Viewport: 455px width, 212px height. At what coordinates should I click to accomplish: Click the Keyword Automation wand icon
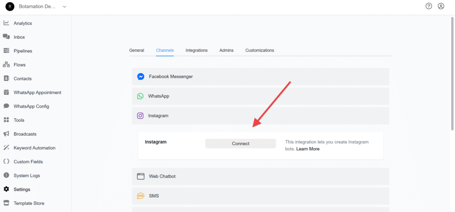pyautogui.click(x=6, y=148)
